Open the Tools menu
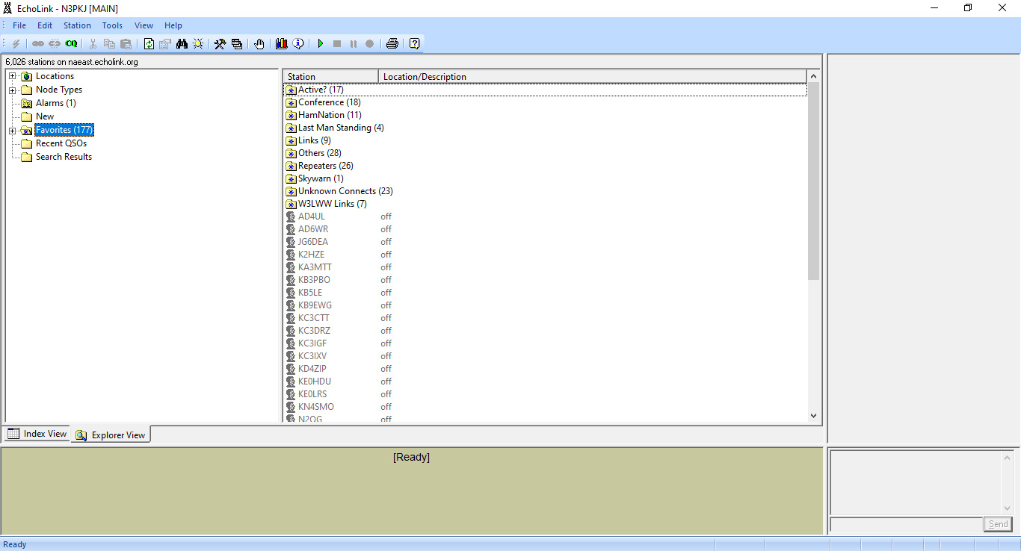1021x551 pixels. pyautogui.click(x=112, y=25)
